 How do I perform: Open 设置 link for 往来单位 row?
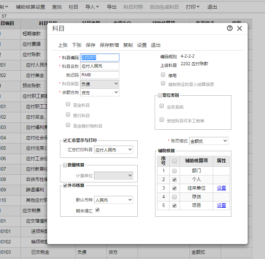(221, 188)
